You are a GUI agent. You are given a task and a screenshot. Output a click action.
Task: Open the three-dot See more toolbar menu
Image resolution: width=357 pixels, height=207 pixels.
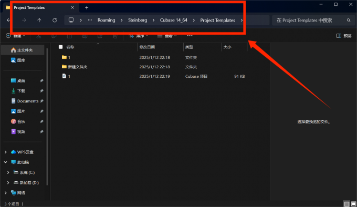tap(190, 36)
